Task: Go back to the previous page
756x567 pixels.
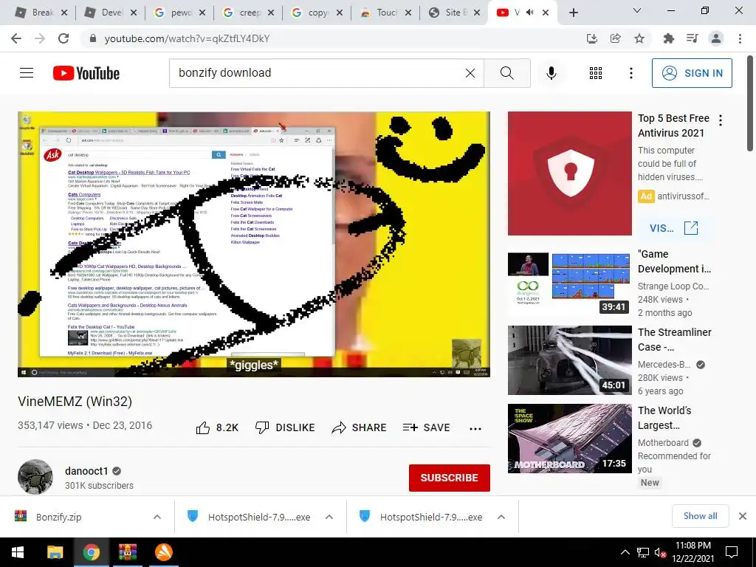Action: pos(16,38)
